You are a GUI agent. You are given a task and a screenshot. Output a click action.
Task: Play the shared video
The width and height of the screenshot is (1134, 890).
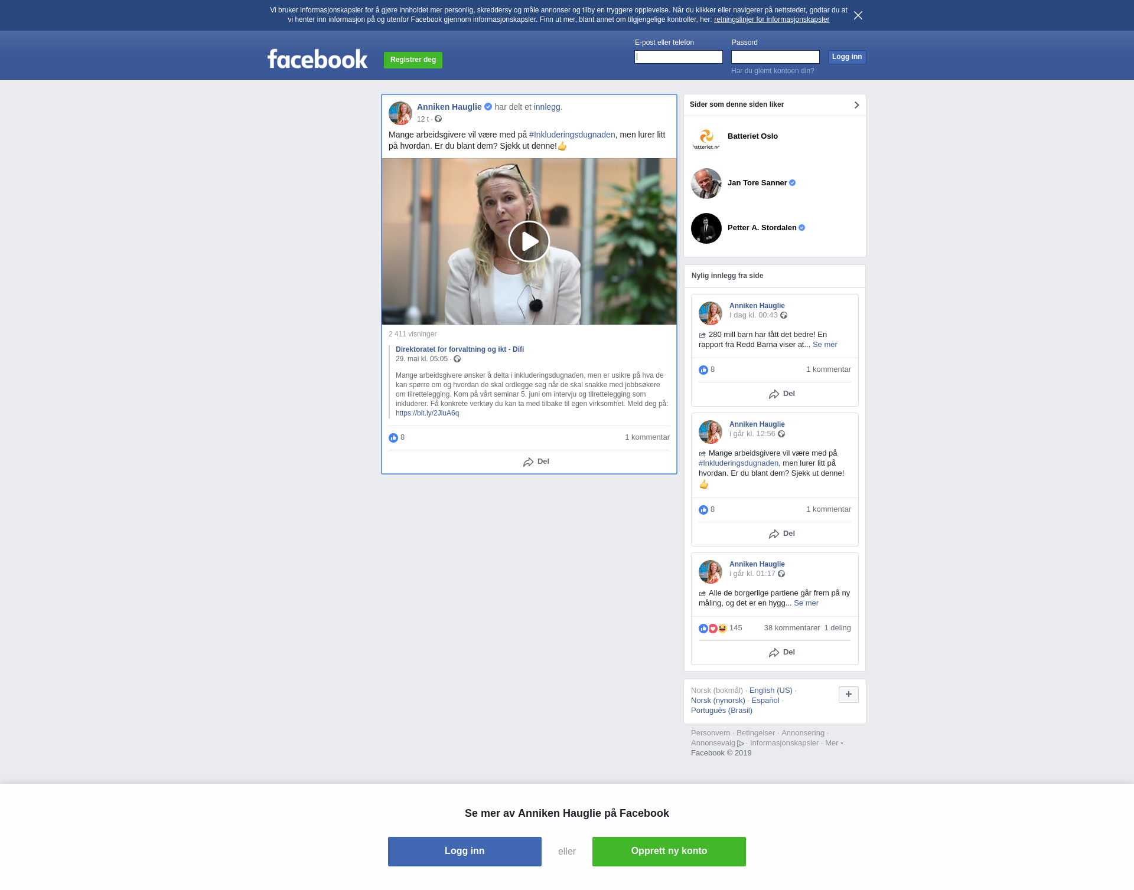tap(529, 241)
